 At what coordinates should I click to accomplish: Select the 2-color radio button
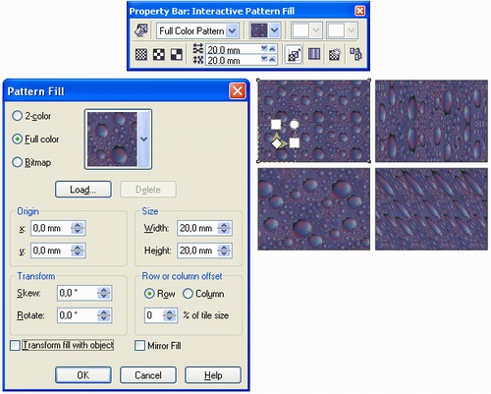[x=17, y=116]
